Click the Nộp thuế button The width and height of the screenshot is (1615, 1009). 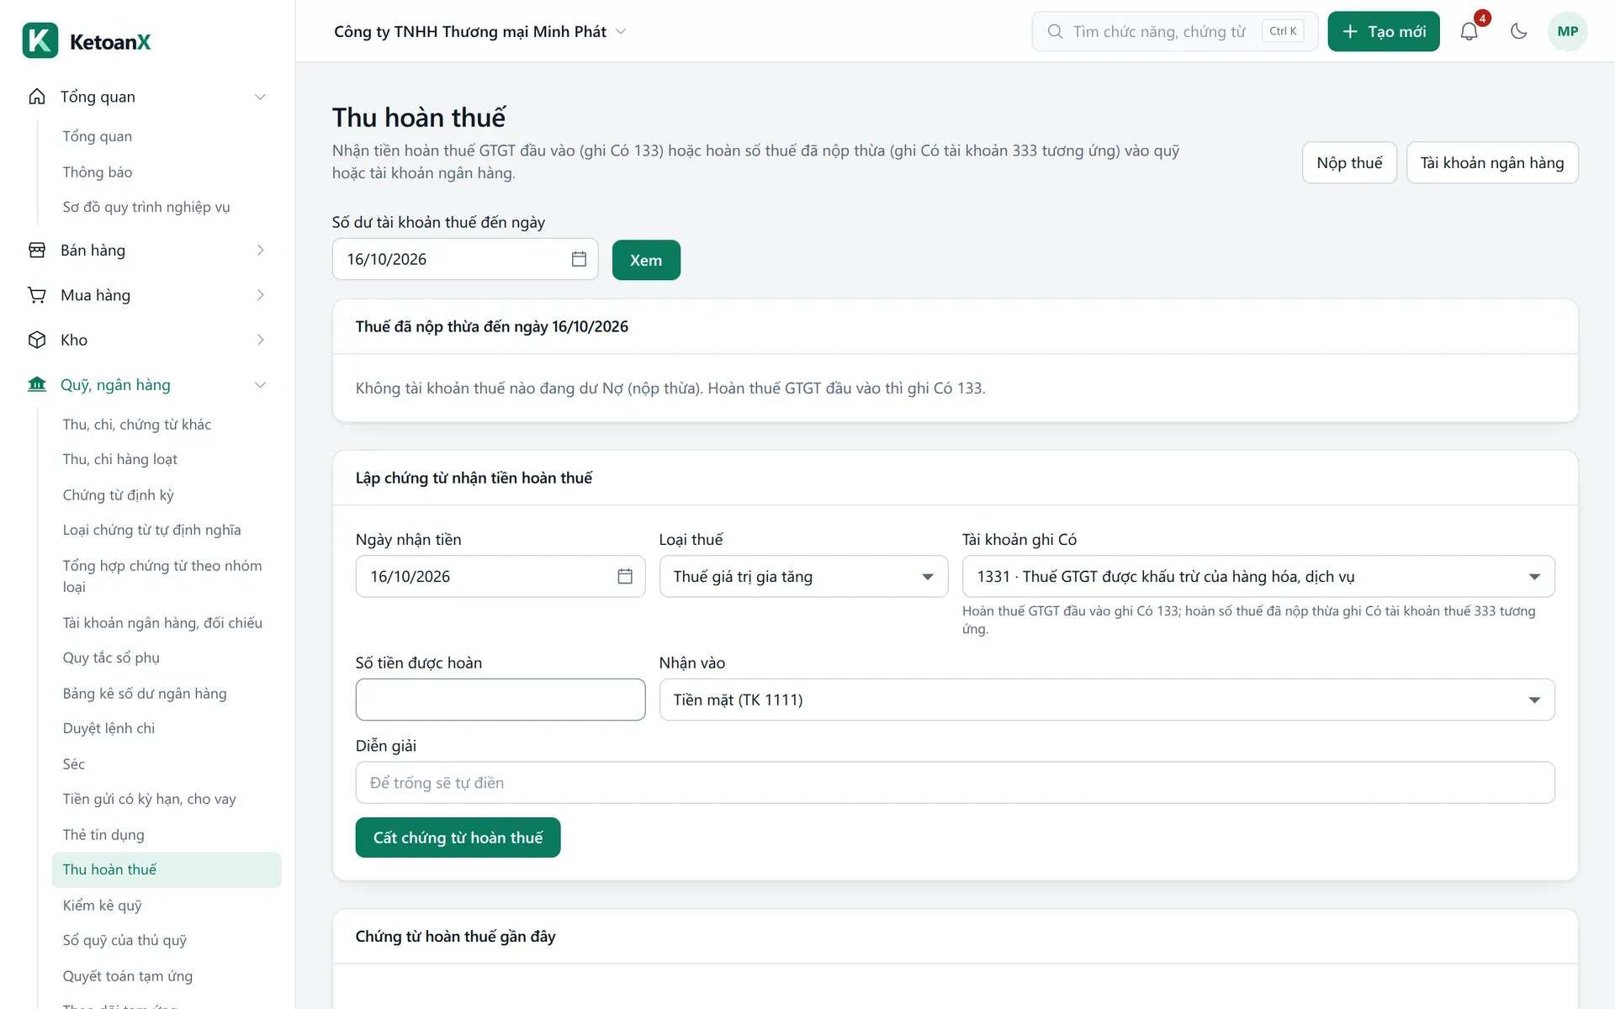(x=1349, y=162)
